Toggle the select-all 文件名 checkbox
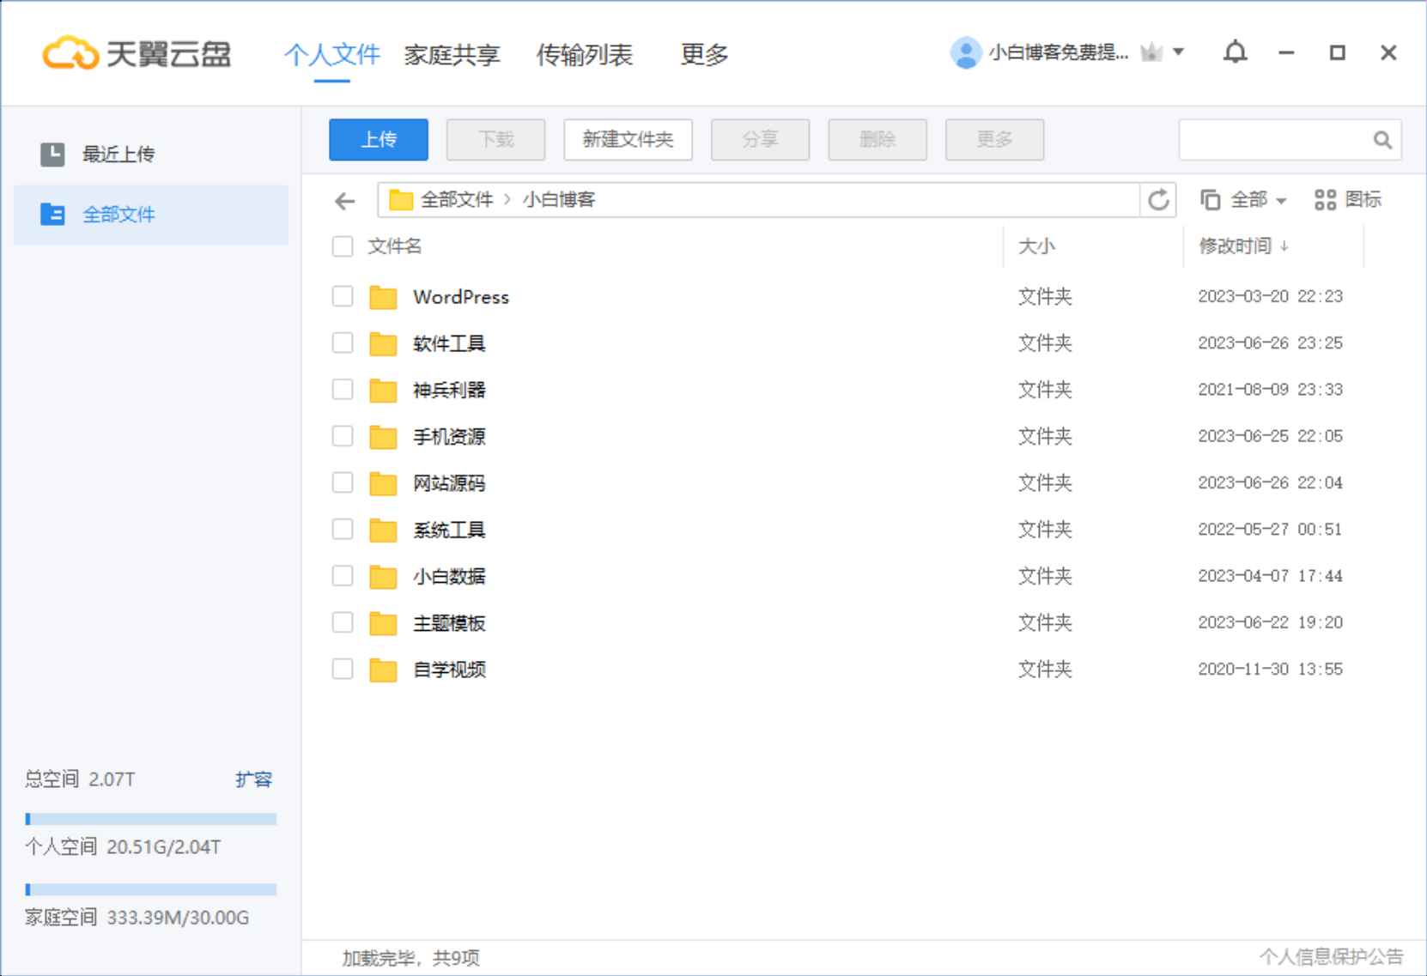Screen dimensions: 1427x976 [343, 246]
